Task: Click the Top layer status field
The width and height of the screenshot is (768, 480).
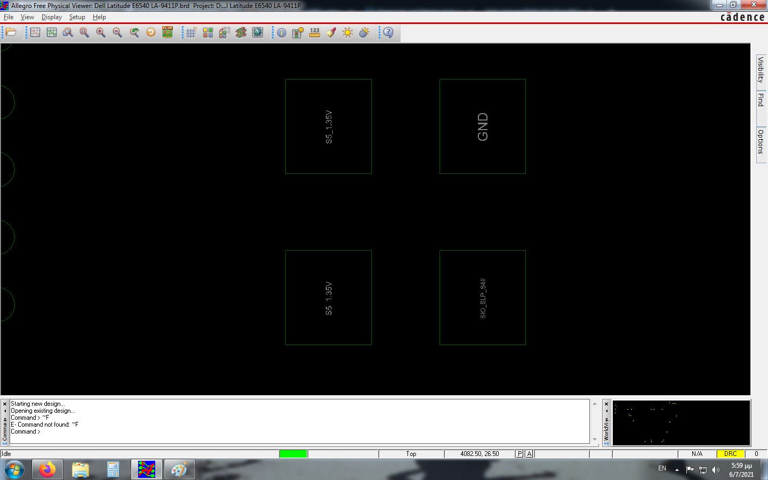Action: (x=411, y=454)
